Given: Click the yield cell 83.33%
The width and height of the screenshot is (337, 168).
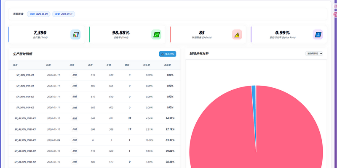Looking at the screenshot, I should pyautogui.click(x=170, y=140).
